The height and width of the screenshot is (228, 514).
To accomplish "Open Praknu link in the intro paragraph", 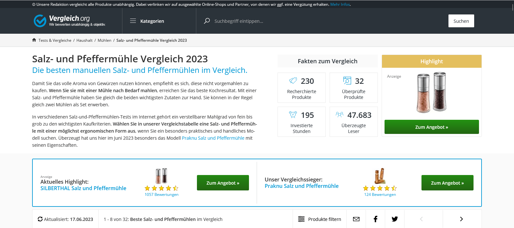I will coord(213,138).
